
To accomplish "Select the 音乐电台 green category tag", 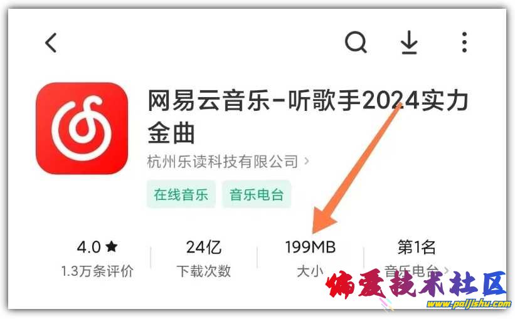I will (257, 194).
